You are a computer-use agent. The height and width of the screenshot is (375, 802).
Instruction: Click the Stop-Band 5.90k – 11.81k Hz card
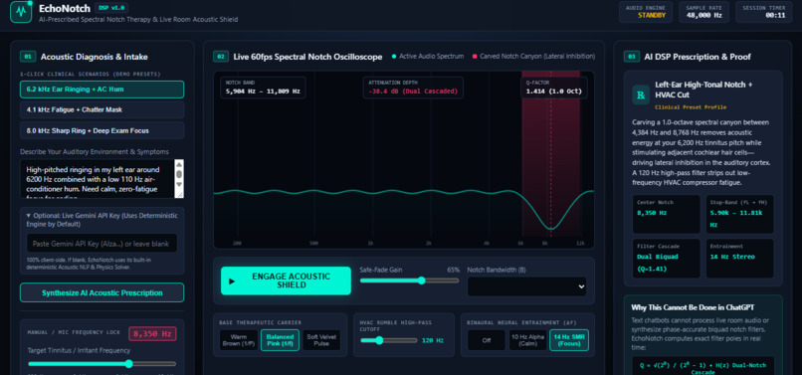pos(739,214)
